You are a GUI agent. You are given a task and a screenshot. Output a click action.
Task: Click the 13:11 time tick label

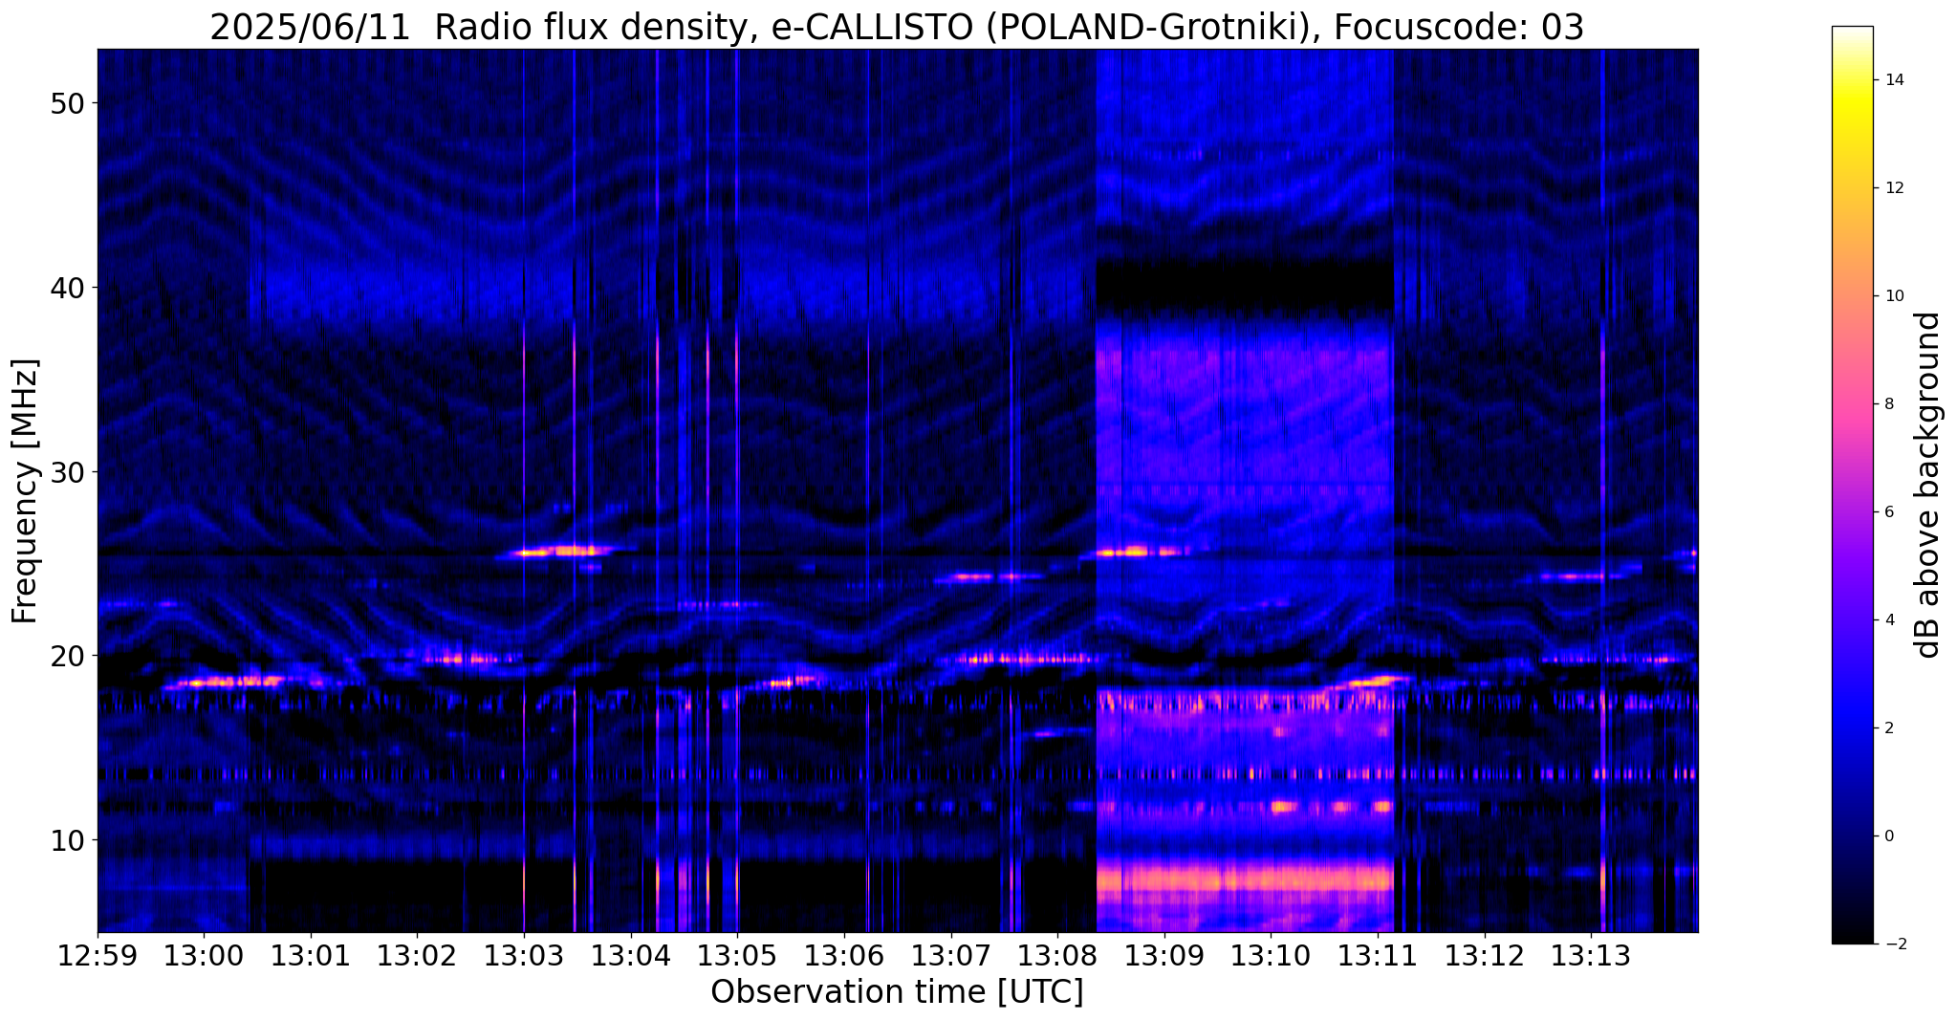[x=1378, y=955]
